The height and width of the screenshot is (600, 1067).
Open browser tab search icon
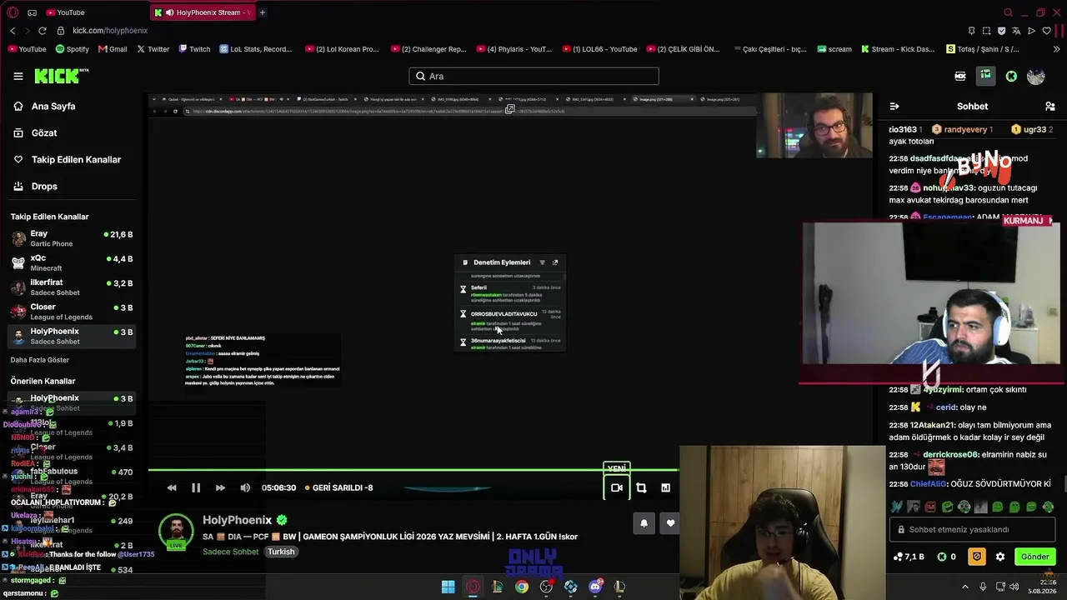1008,12
